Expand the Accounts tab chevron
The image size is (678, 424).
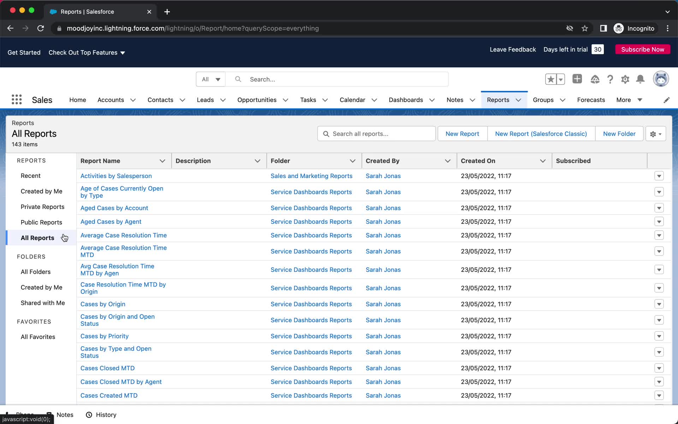(133, 100)
